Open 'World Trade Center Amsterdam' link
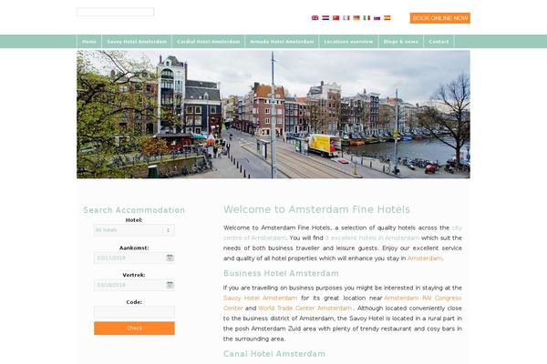This screenshot has height=364, width=547. pos(304,308)
